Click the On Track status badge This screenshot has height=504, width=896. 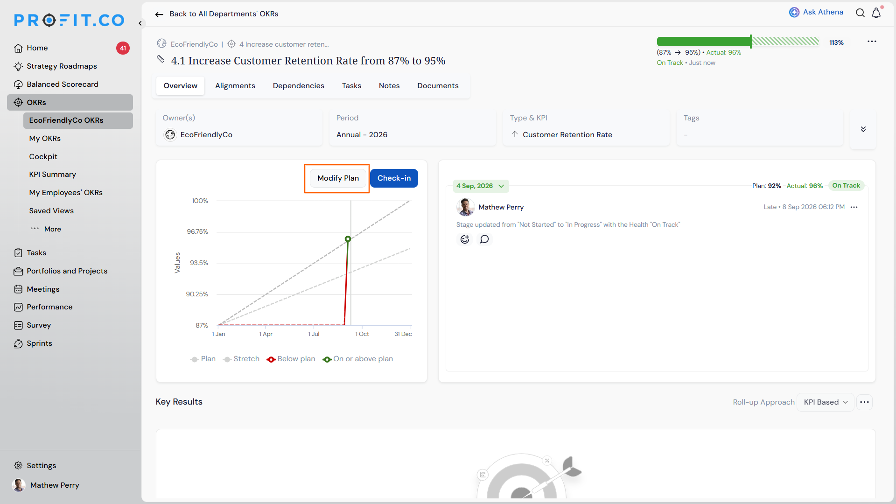[846, 186]
